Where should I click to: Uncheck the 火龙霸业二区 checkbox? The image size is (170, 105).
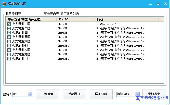(x=9, y=28)
